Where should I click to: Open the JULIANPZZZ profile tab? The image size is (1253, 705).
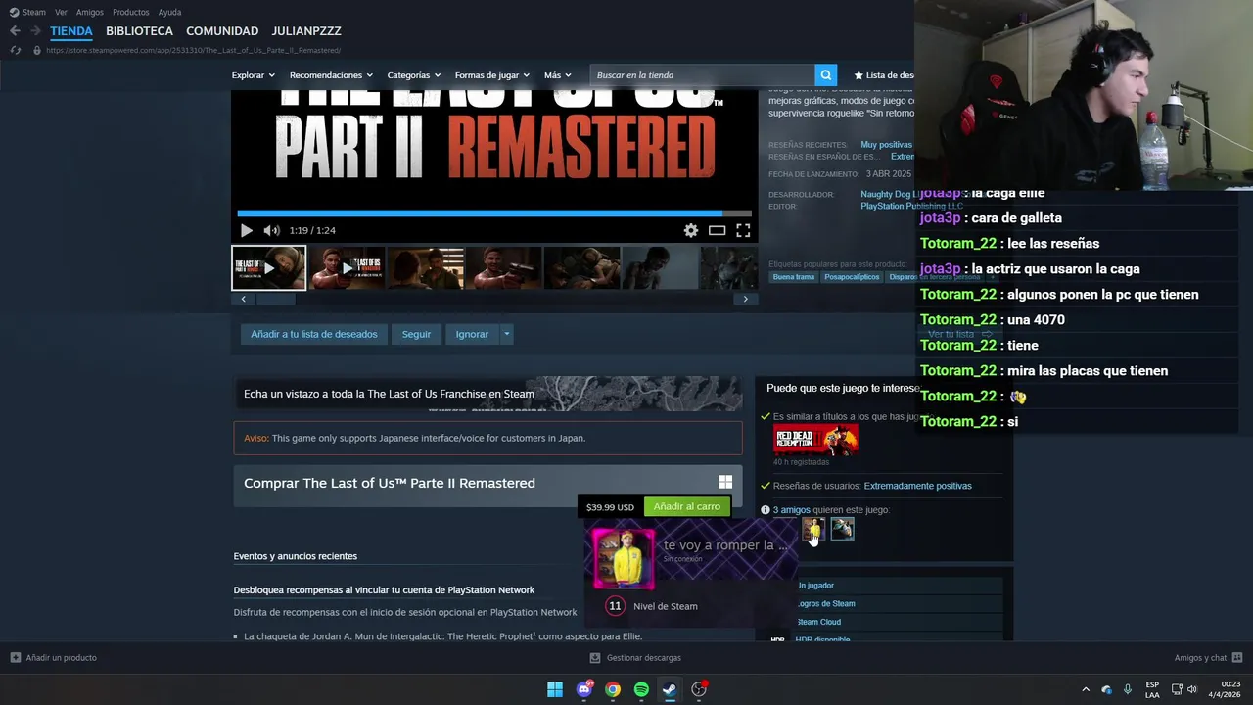coord(306,31)
